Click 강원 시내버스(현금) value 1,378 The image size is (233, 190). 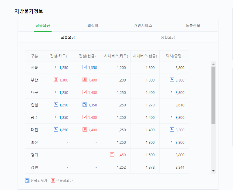150,168
